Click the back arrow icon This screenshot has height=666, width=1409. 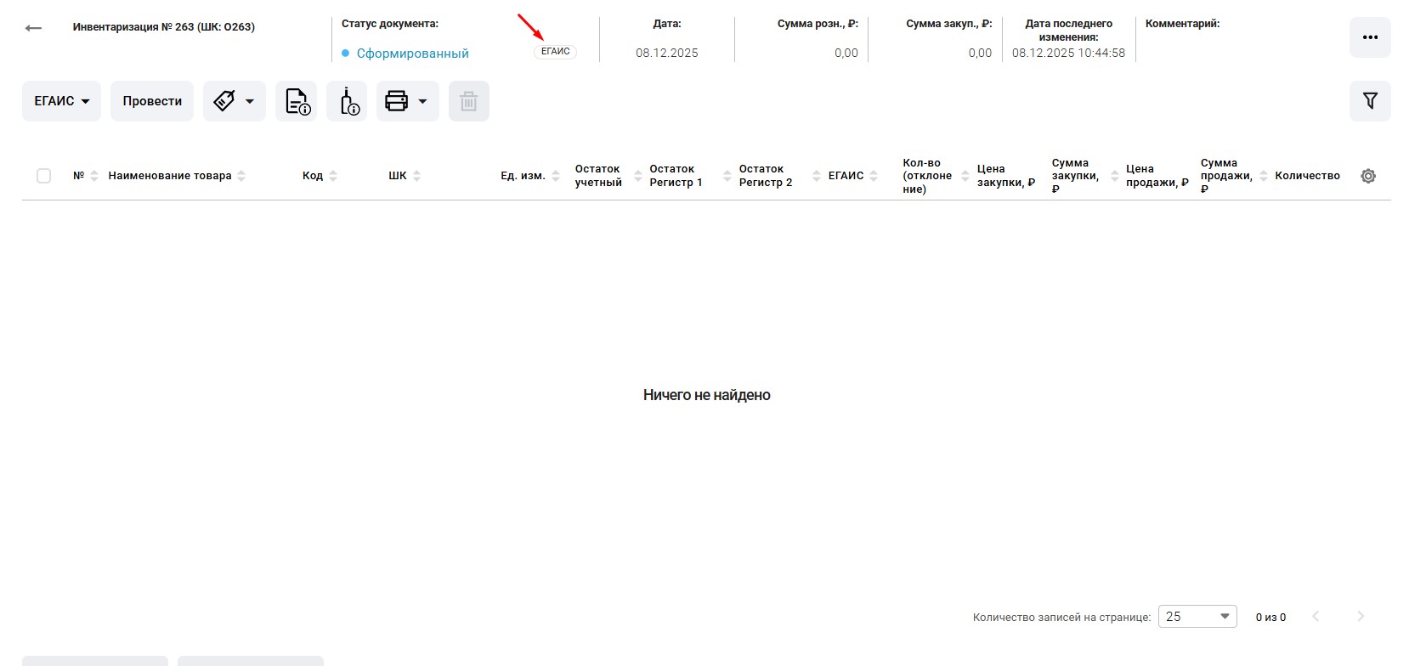(x=33, y=28)
